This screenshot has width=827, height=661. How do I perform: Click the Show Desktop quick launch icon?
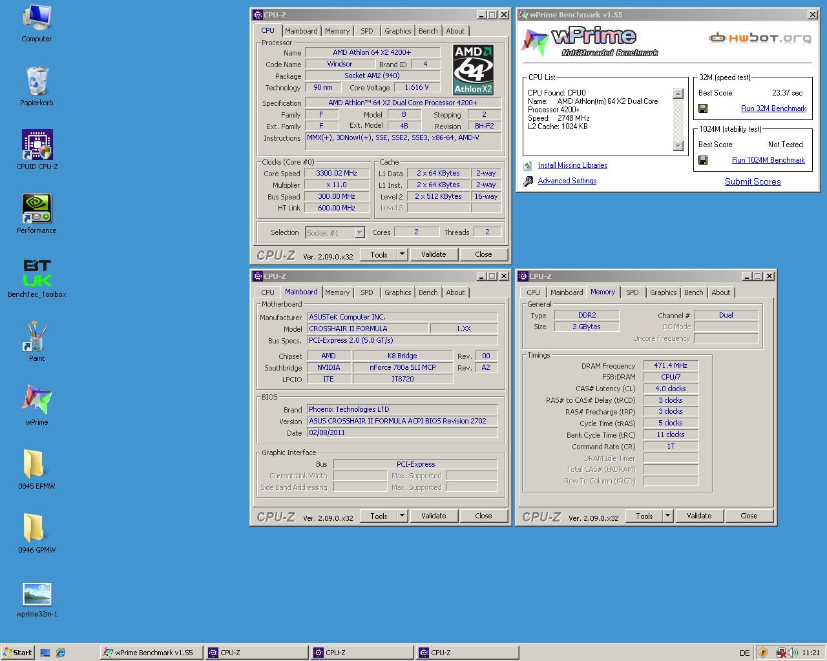(x=45, y=653)
